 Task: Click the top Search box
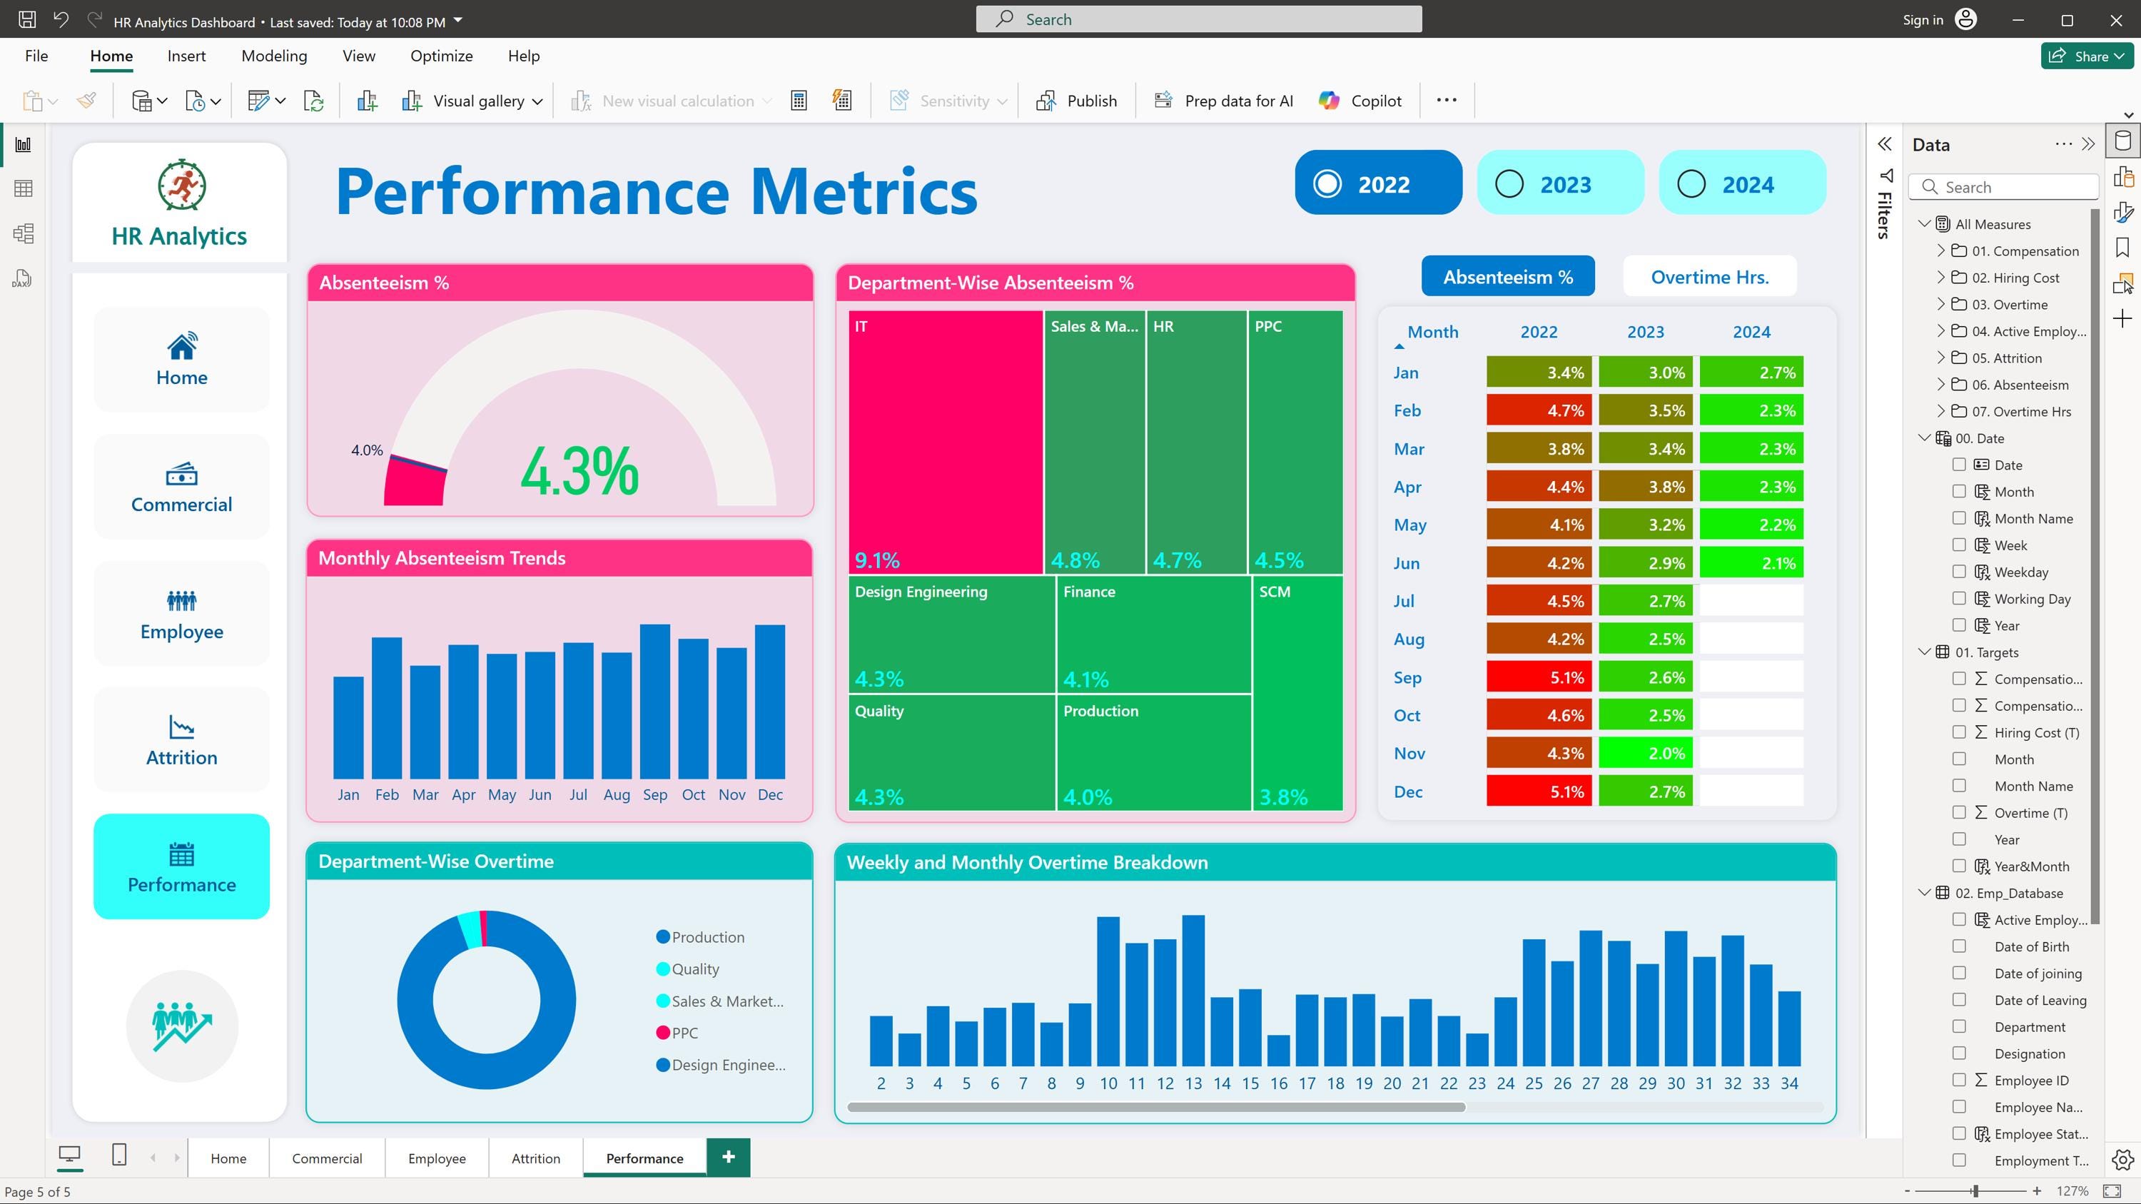[x=1198, y=19]
